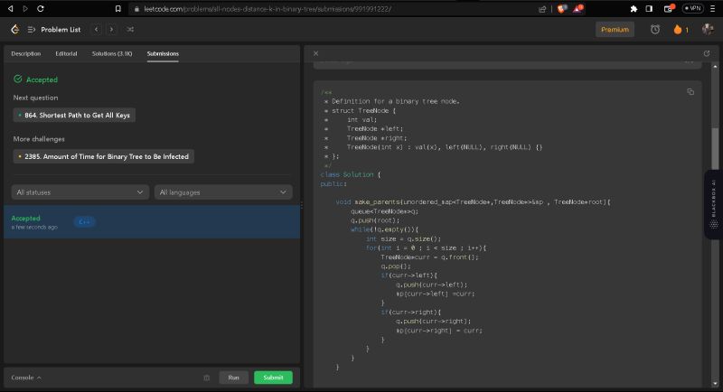
Task: Run the code
Action: pyautogui.click(x=234, y=378)
